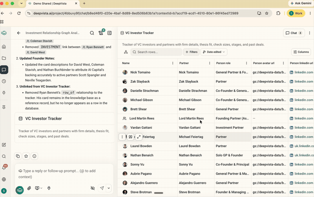
Task: Open a new browser tab
Action: [x=84, y=4]
